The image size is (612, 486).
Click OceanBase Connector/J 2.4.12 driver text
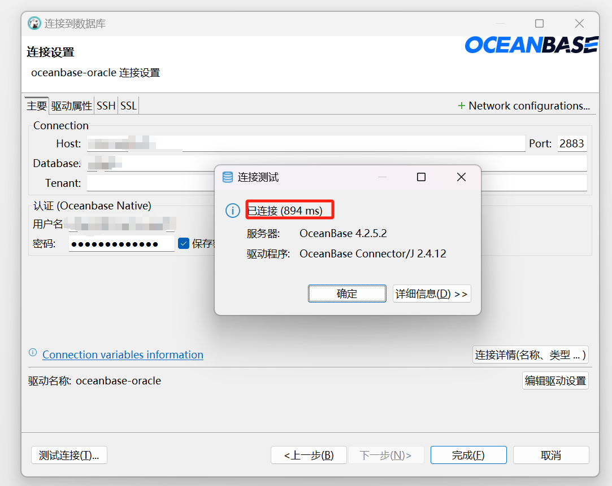[x=373, y=253]
